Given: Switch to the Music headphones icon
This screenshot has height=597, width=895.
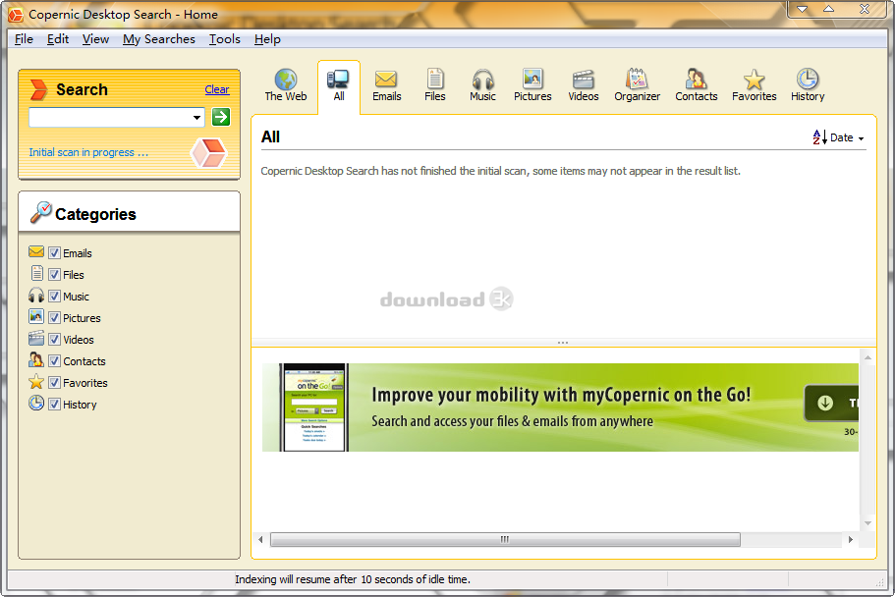Looking at the screenshot, I should (482, 80).
